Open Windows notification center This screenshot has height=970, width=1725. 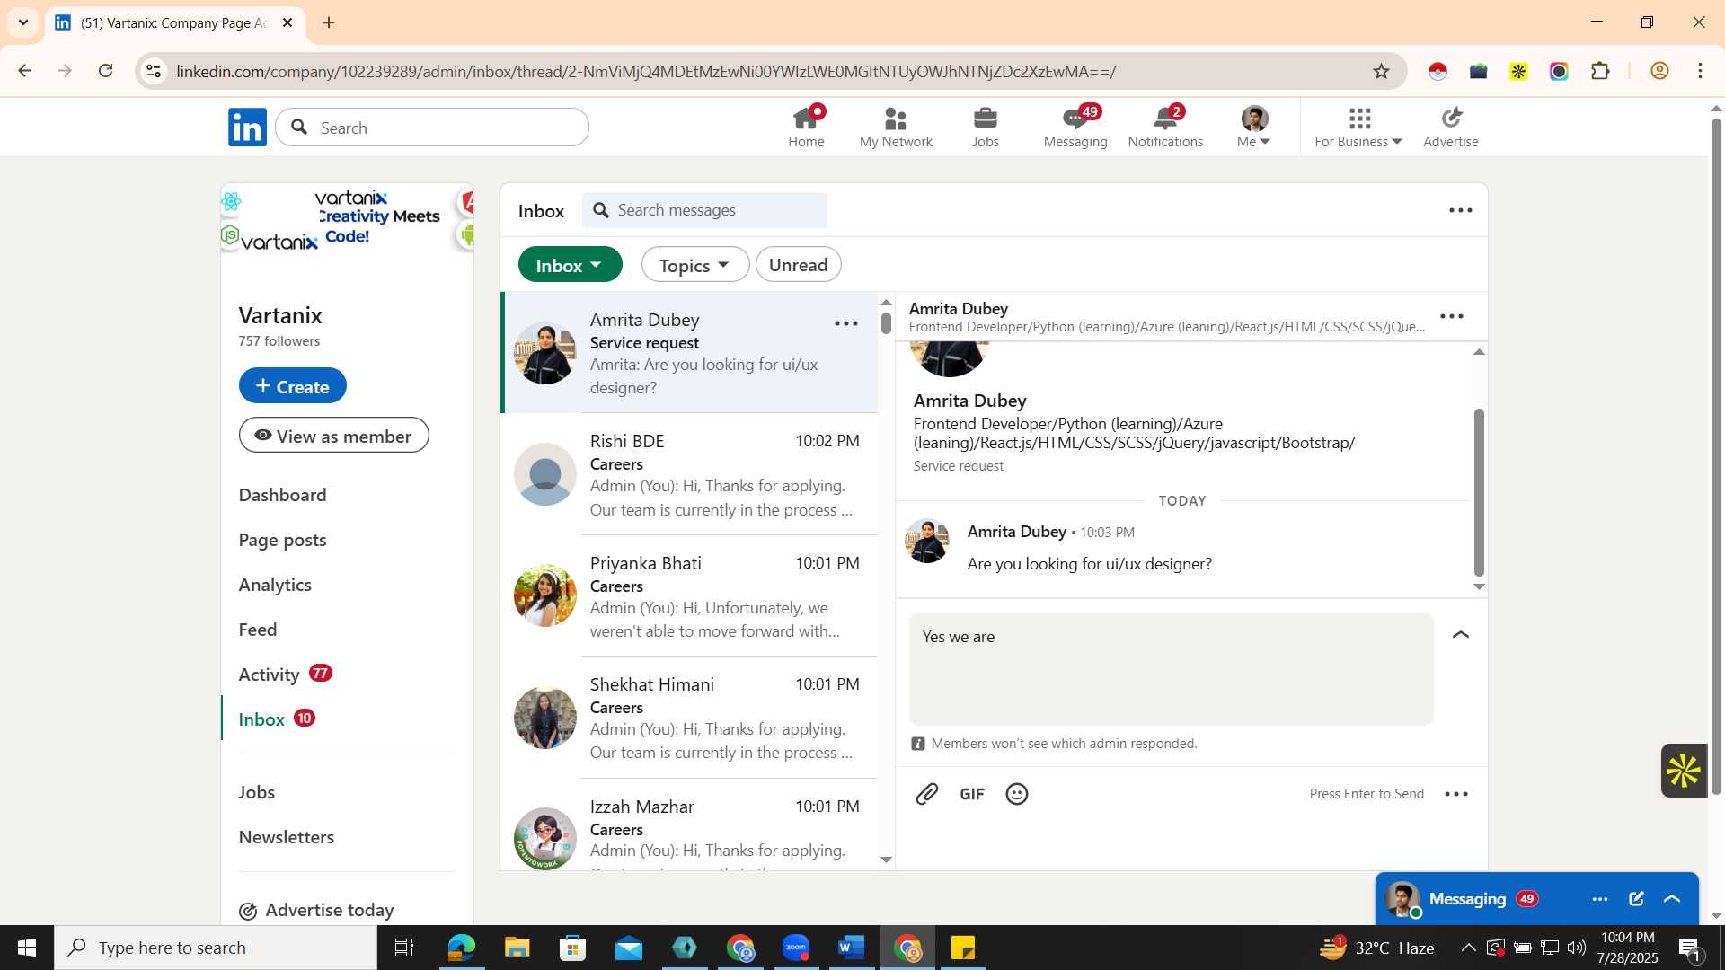[1689, 948]
